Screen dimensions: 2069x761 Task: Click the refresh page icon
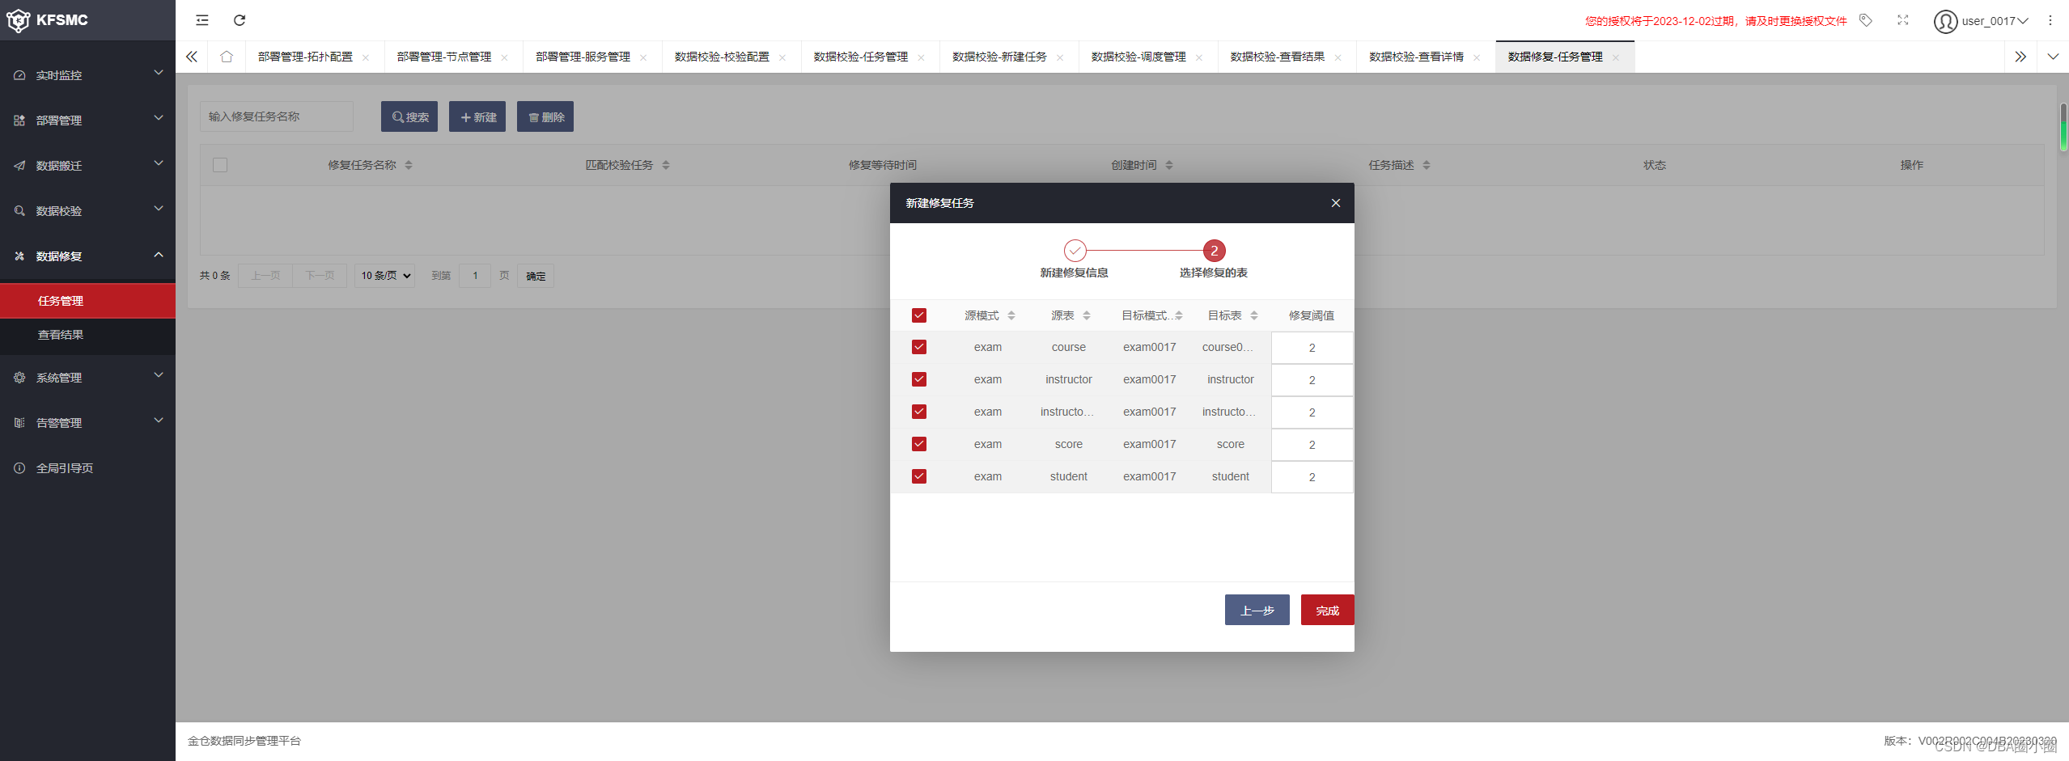click(240, 20)
